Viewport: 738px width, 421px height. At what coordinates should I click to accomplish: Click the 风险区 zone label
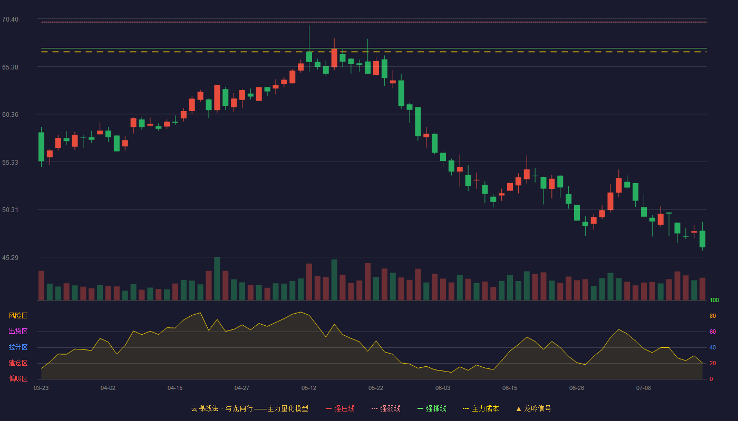(x=18, y=316)
